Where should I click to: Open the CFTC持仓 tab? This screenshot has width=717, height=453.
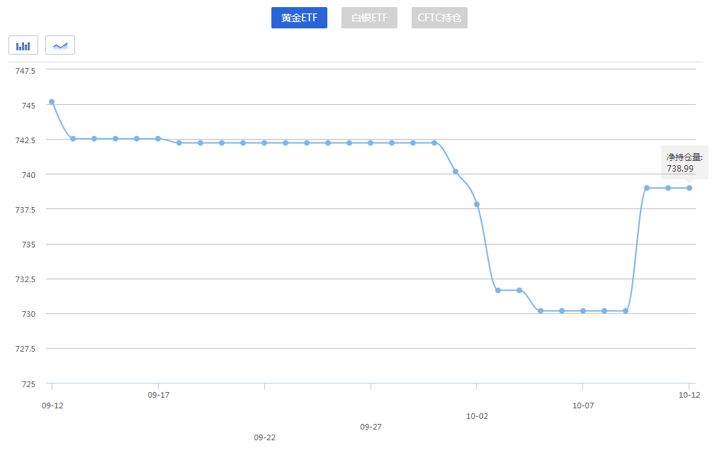pos(439,18)
